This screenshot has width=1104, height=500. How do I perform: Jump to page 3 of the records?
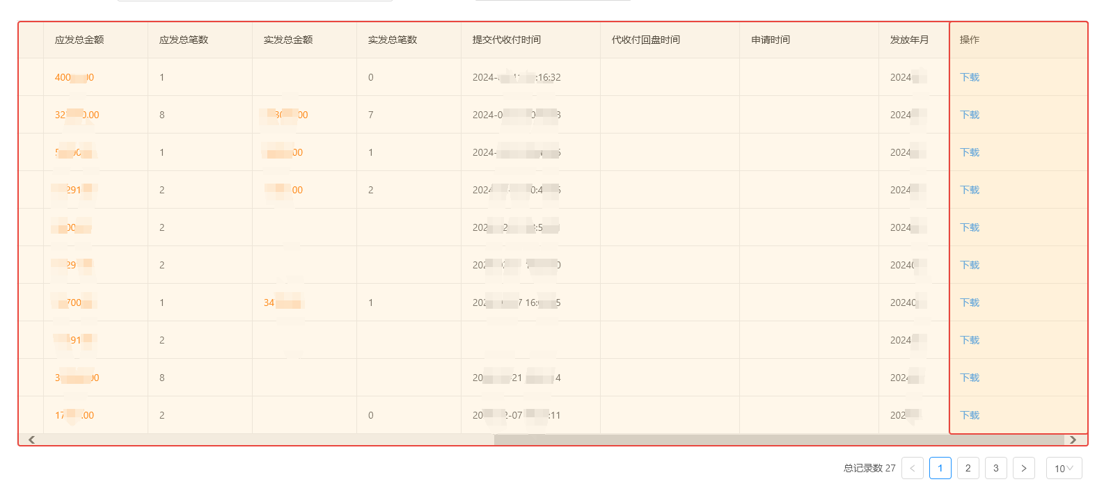click(995, 468)
